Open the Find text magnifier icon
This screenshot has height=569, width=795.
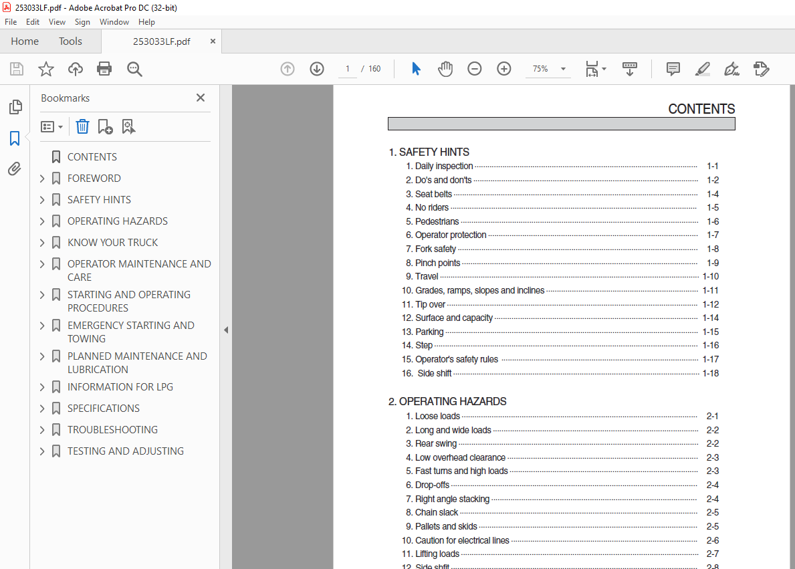click(134, 69)
